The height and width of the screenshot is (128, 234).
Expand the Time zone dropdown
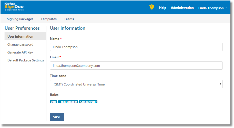pos(136,84)
